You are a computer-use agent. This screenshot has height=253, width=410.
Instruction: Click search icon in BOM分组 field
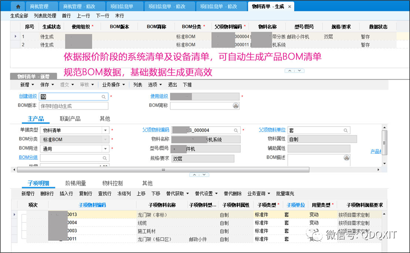pyautogui.click(x=105, y=158)
